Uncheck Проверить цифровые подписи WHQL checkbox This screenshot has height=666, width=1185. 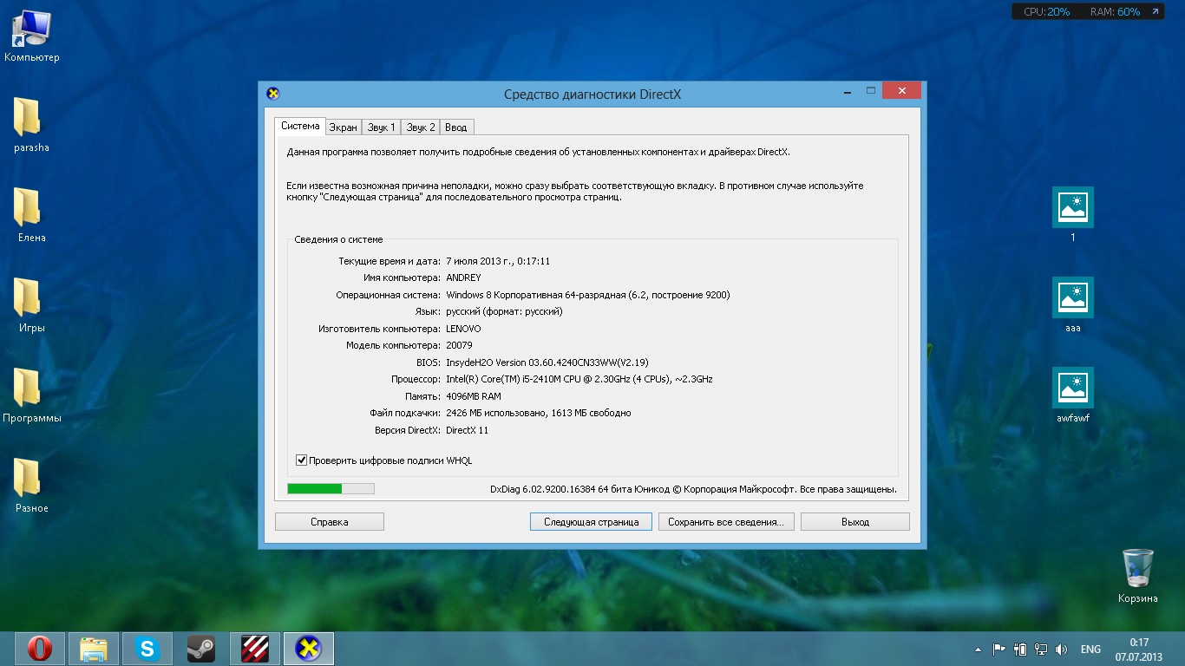[x=302, y=460]
